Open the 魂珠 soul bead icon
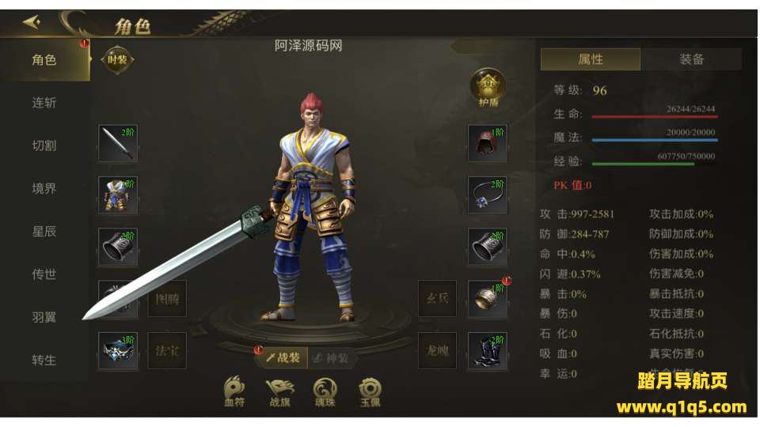The image size is (760, 427). (325, 392)
